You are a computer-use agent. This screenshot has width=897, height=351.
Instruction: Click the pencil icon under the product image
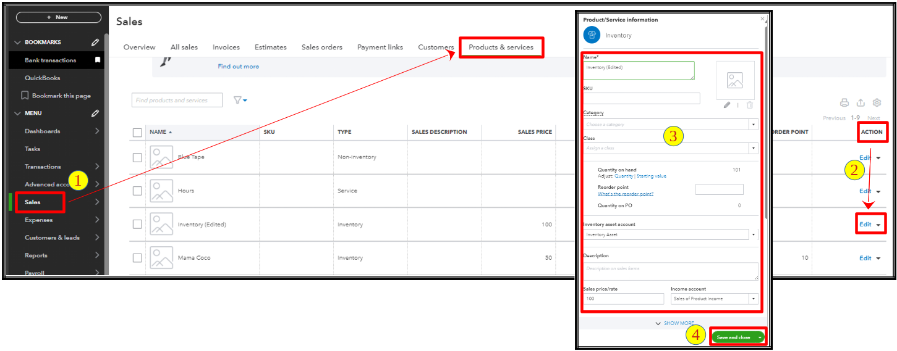coord(728,105)
